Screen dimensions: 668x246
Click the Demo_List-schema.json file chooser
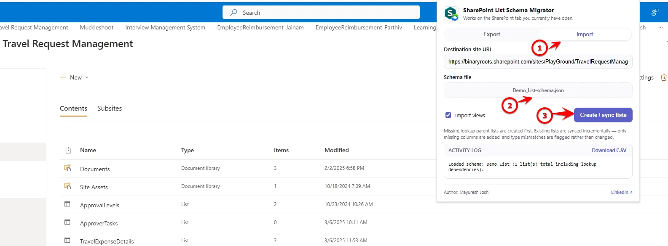point(538,90)
